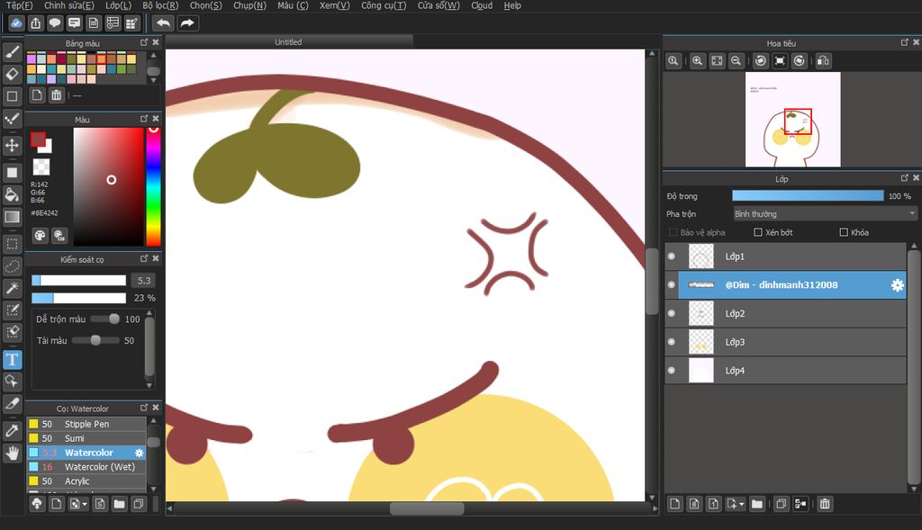Select the Magic Wand tool
Screen dimensions: 922x530
(13, 288)
